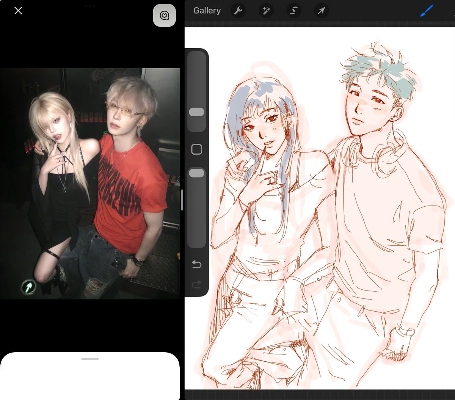Select the Transform arrow tool
This screenshot has height=400, width=455.
(322, 11)
